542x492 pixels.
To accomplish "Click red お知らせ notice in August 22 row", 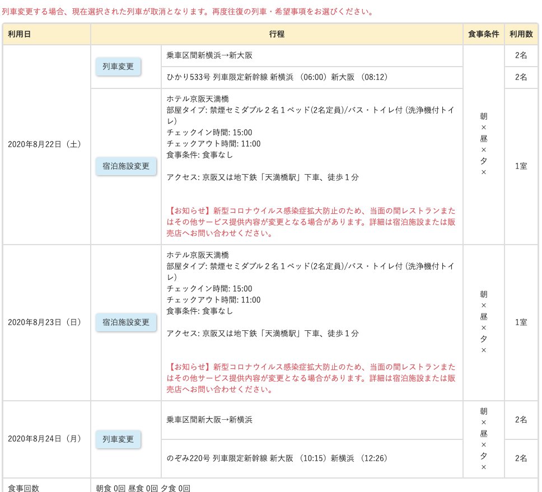I will pyautogui.click(x=311, y=222).
